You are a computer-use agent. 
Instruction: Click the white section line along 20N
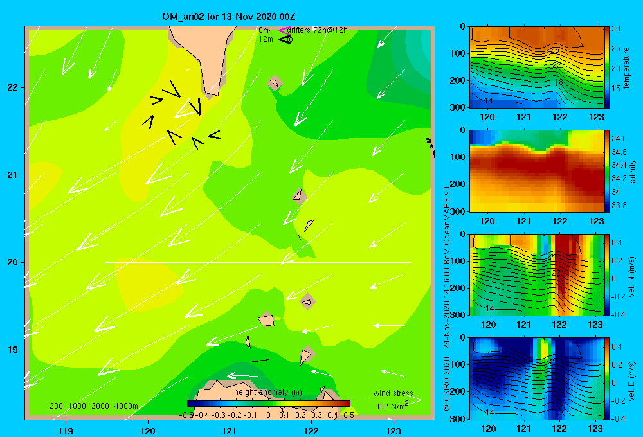tap(258, 262)
